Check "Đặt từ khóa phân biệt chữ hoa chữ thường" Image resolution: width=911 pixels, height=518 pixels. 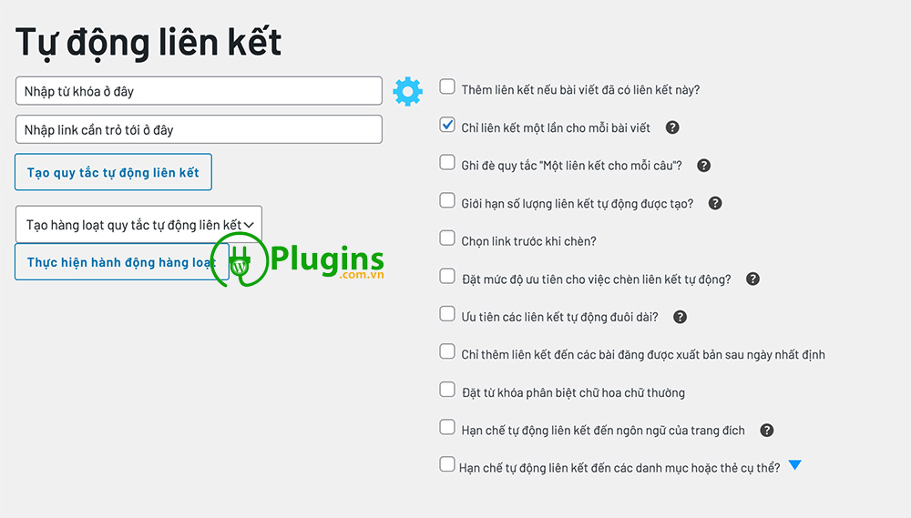[447, 390]
